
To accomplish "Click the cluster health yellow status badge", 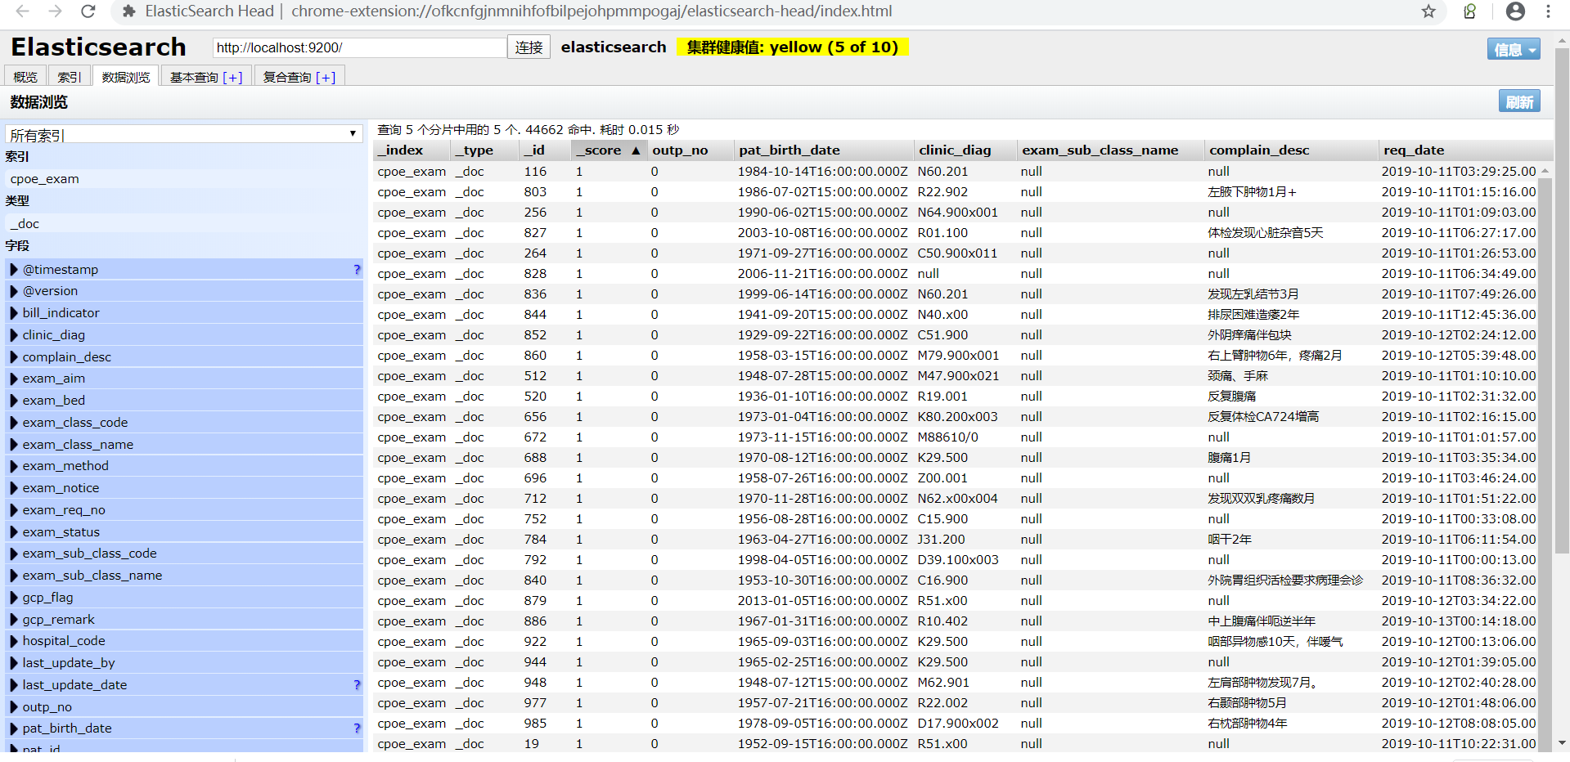I will (792, 47).
